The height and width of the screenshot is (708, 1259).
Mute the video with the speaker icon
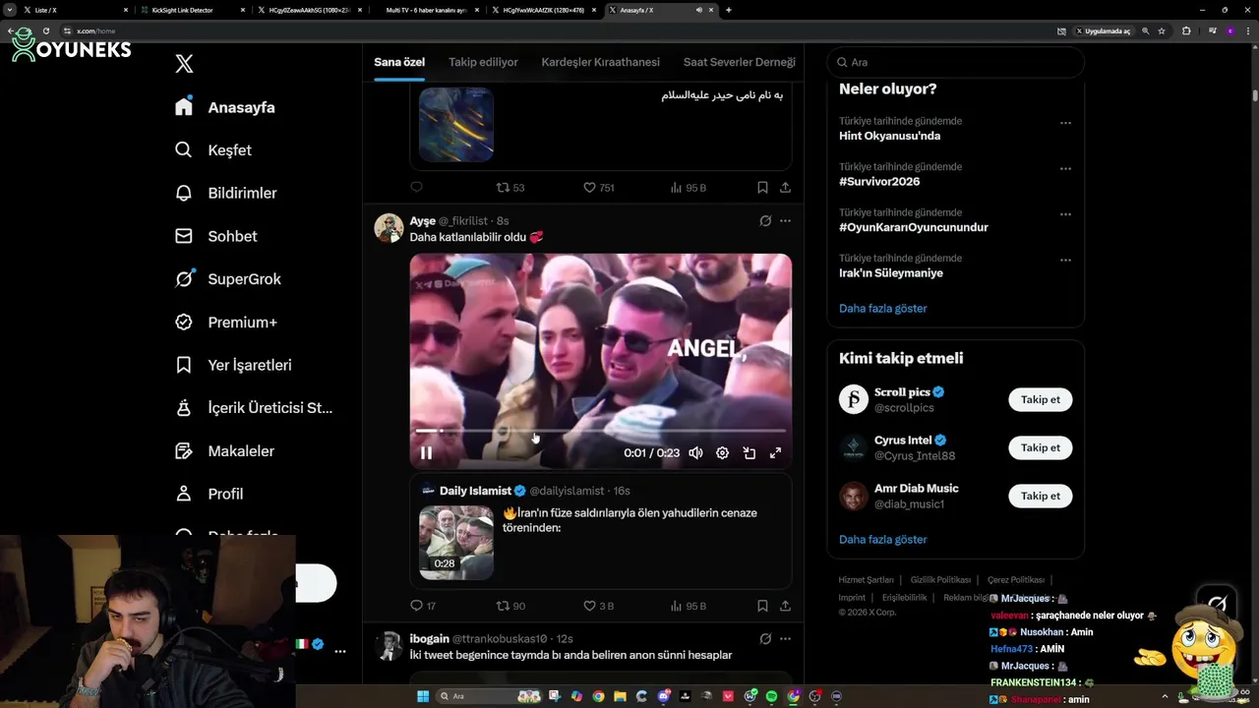(x=695, y=453)
